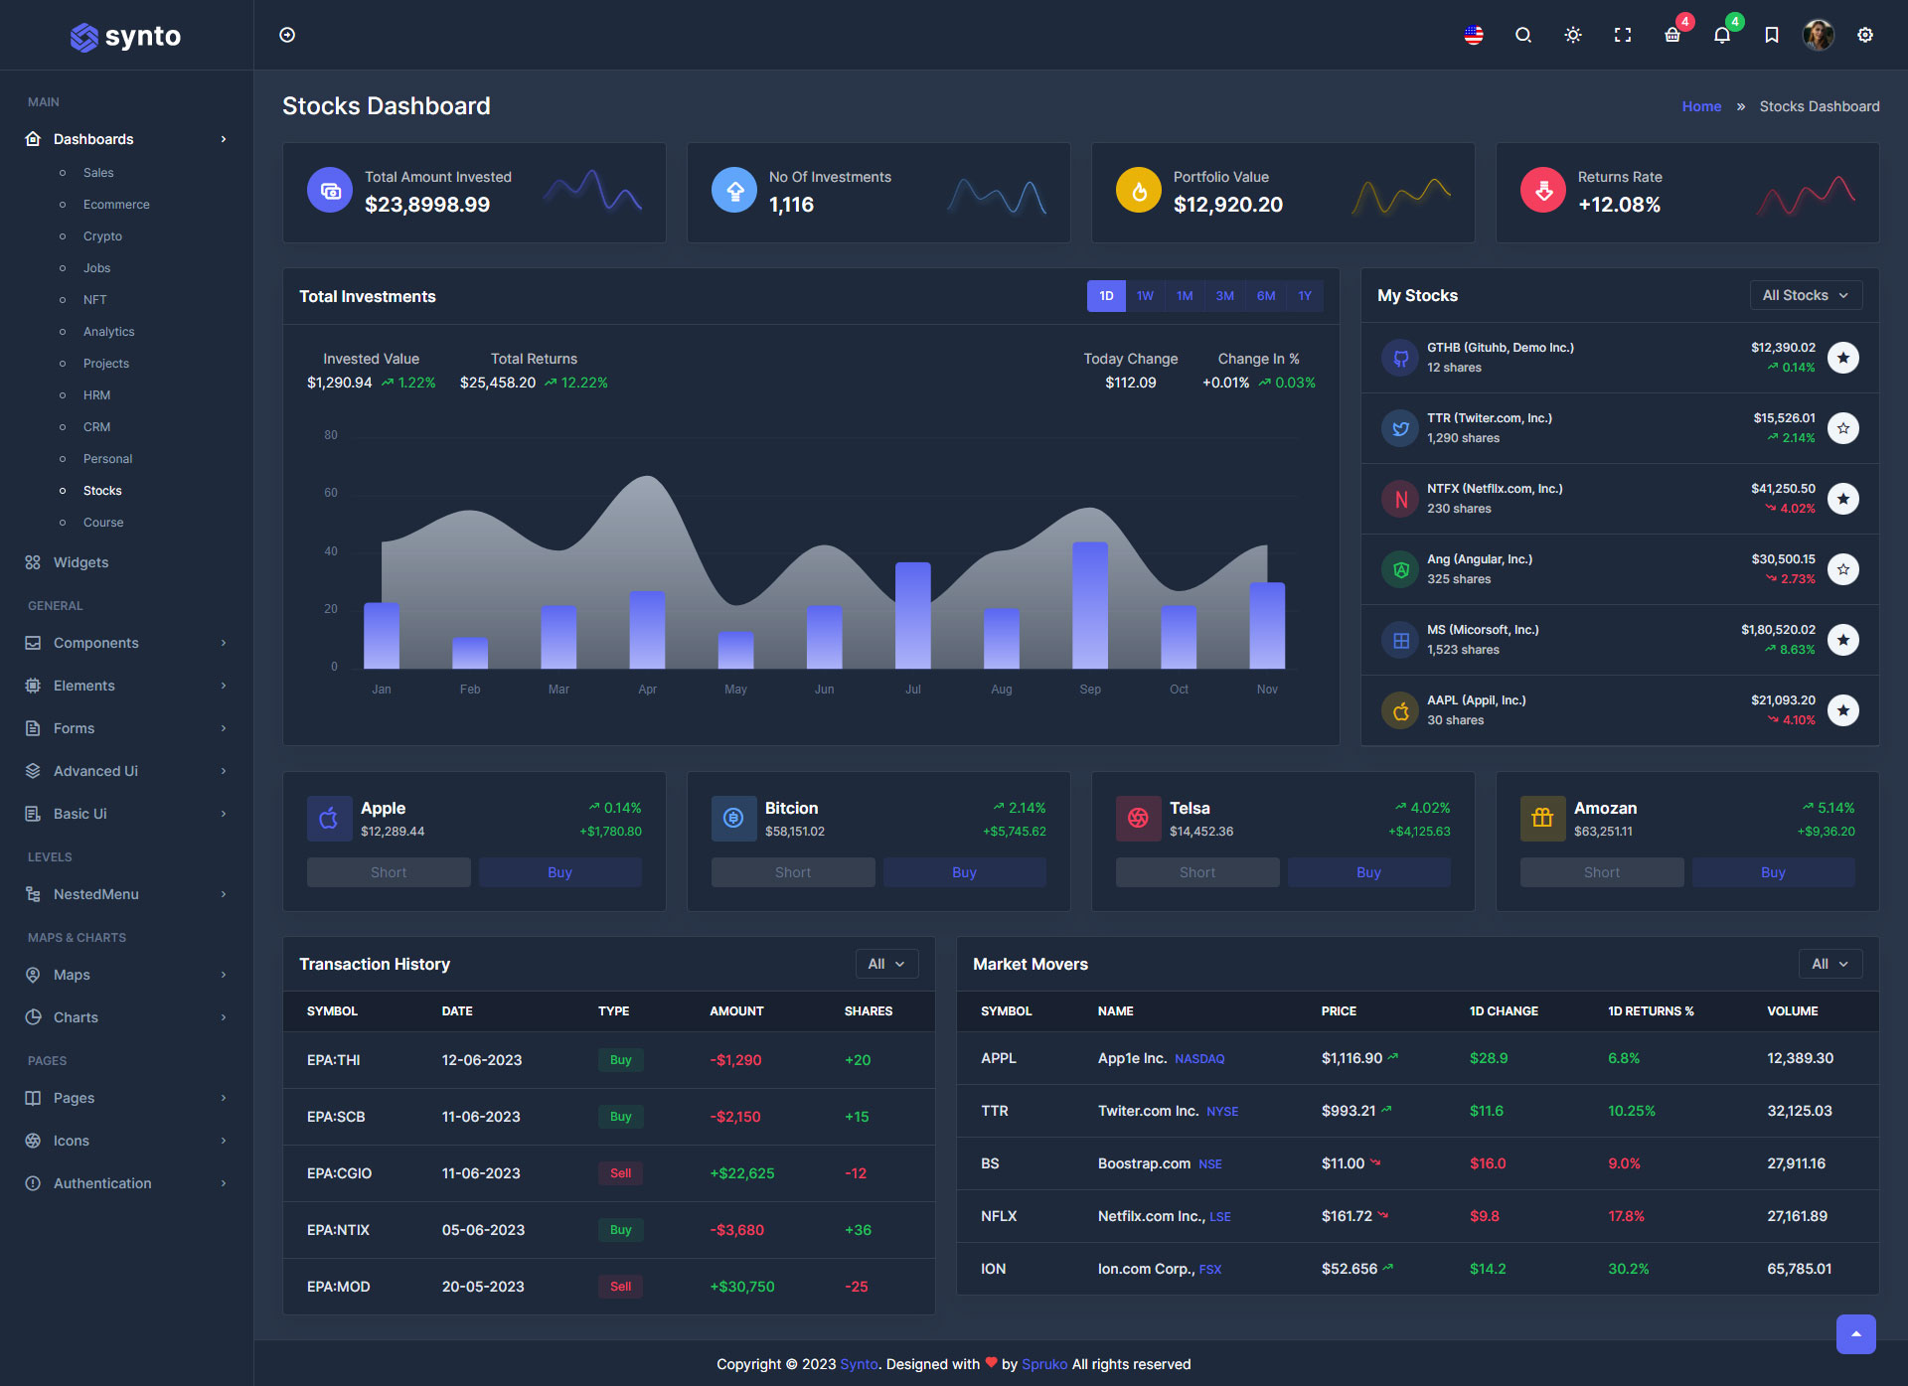This screenshot has width=1908, height=1386.
Task: Select the 1W time range tab
Action: [1145, 296]
